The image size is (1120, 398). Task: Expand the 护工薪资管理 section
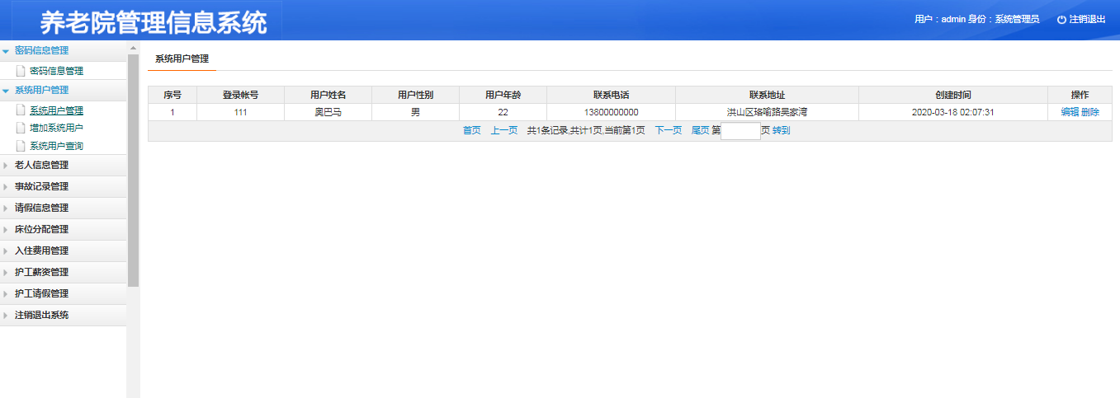coord(64,272)
